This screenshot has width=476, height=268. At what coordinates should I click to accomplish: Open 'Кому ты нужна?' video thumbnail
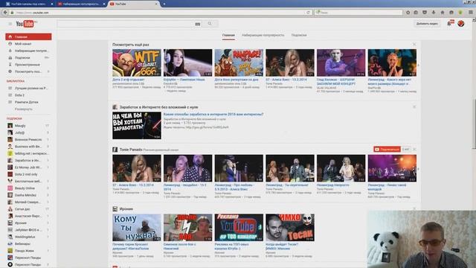137,228
